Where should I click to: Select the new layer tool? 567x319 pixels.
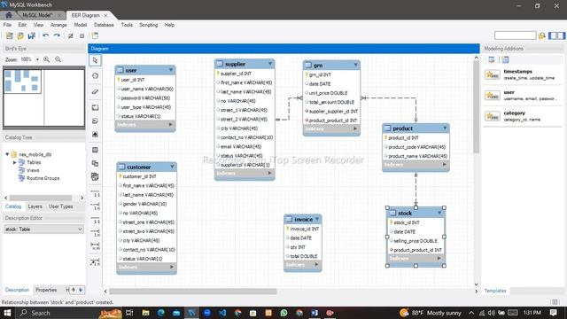(x=95, y=107)
